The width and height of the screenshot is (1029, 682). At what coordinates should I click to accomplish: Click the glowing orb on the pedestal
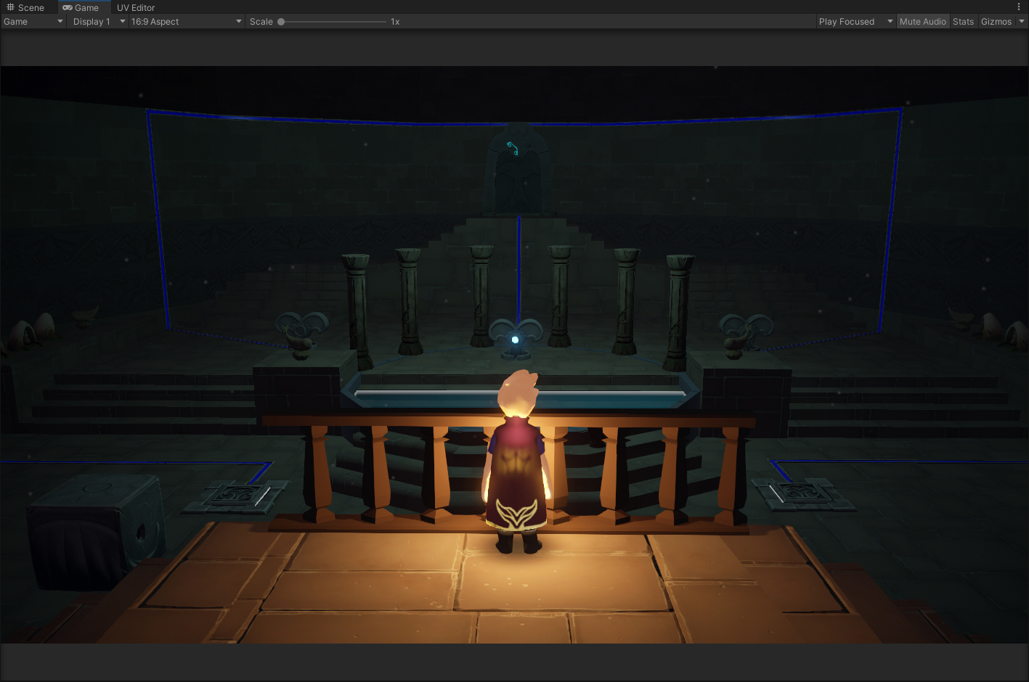[515, 340]
